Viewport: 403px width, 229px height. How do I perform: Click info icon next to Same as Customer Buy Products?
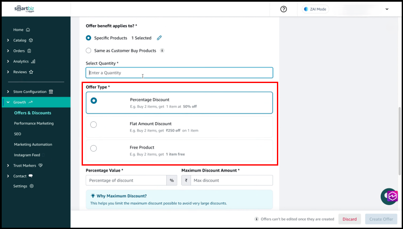pos(162,51)
